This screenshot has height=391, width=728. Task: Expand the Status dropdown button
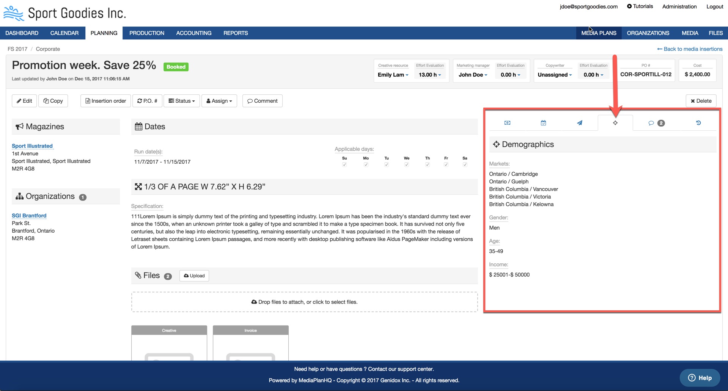(182, 101)
